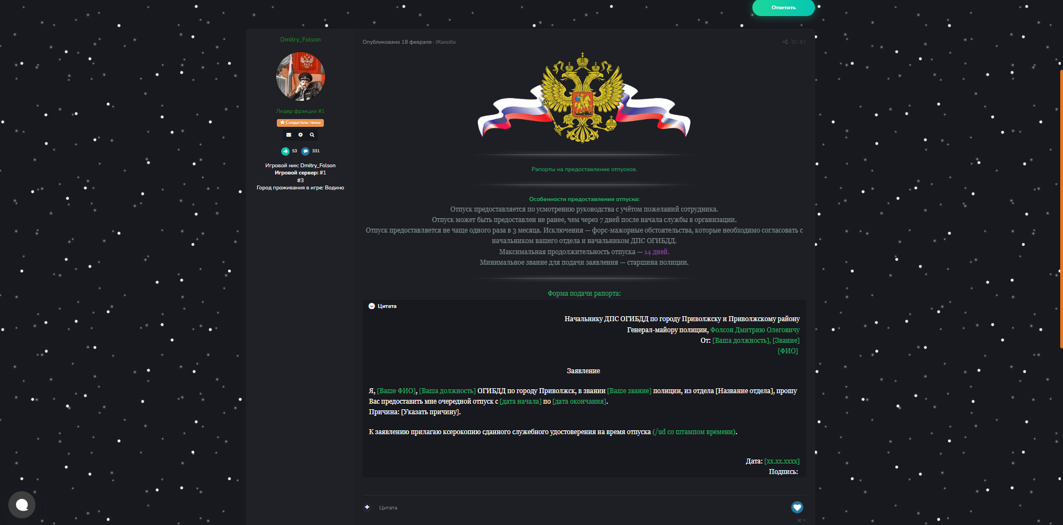Click the green Ответить reply button
Image resolution: width=1063 pixels, height=525 pixels.
[x=783, y=8]
